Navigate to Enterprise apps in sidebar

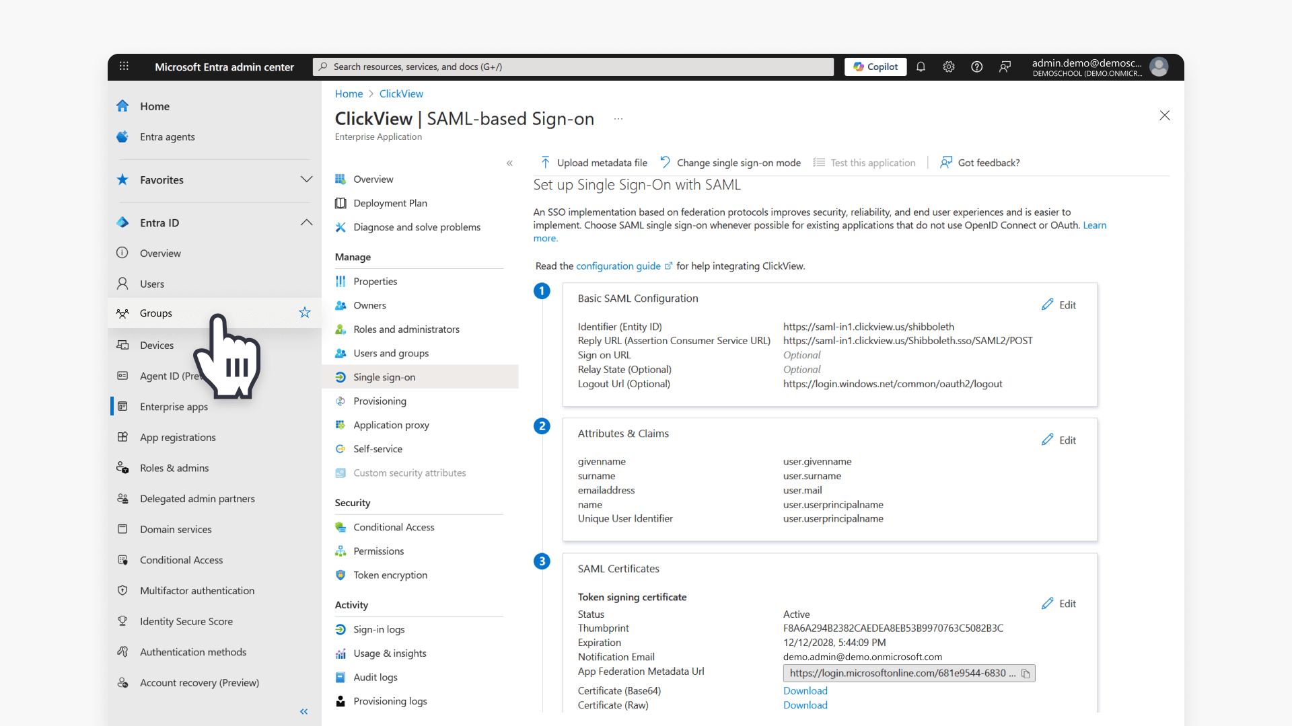[173, 406]
